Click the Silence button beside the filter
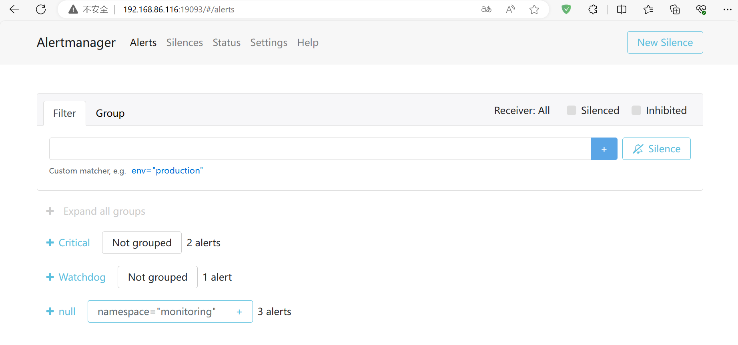The width and height of the screenshot is (738, 345). (656, 149)
